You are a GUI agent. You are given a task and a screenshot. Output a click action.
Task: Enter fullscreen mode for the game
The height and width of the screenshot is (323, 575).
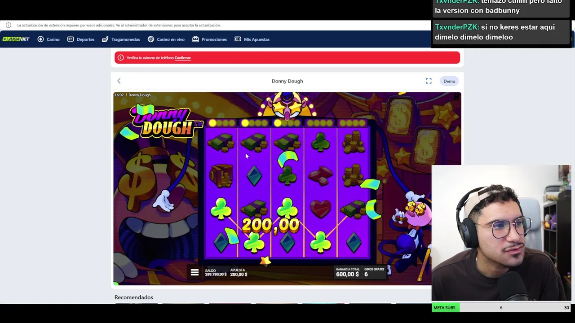(429, 81)
